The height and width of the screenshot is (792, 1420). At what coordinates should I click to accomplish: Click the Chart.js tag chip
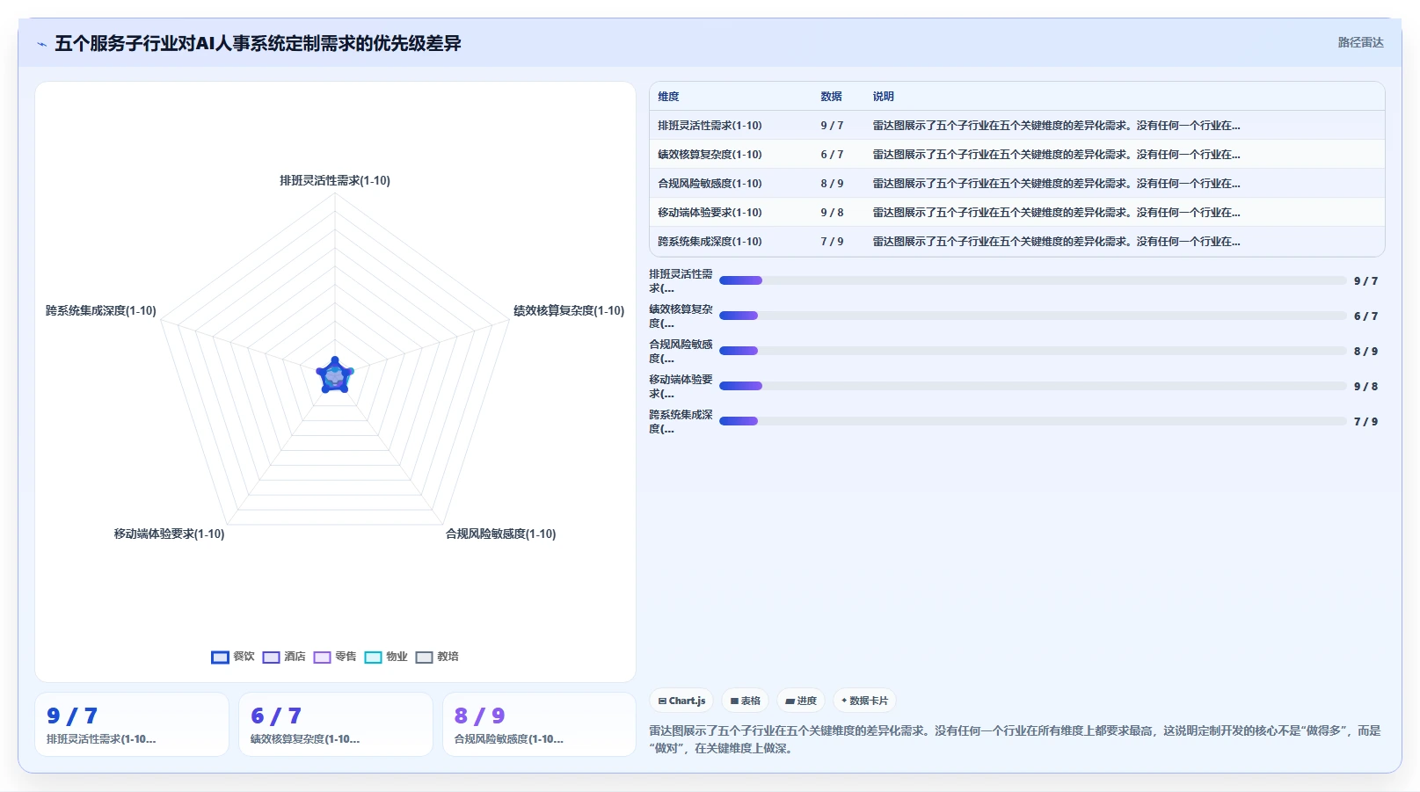coord(681,701)
